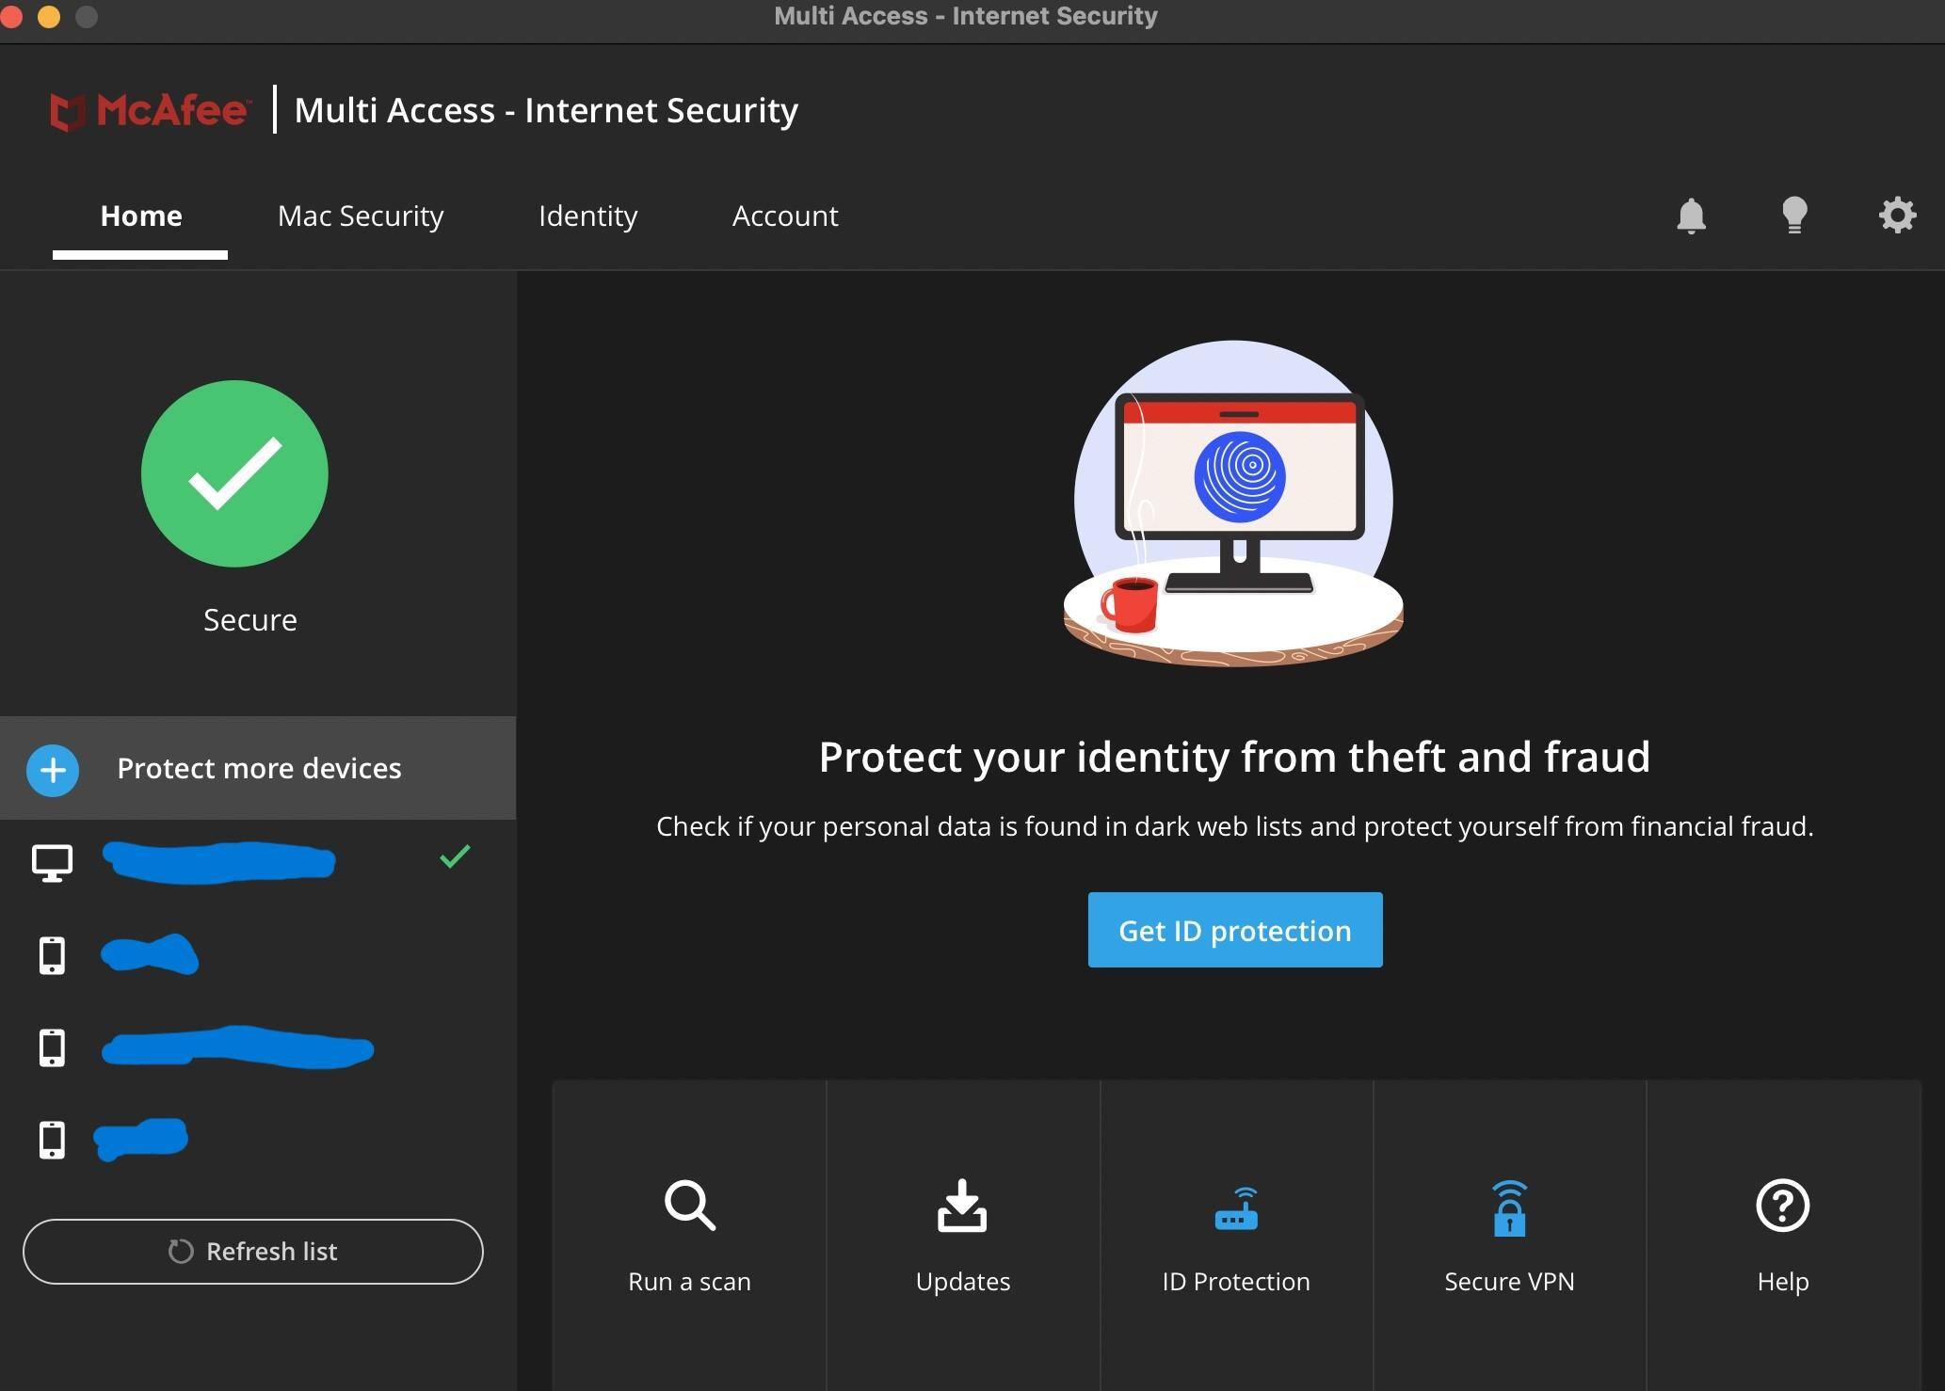This screenshot has width=1945, height=1391.
Task: Open the Updates download icon
Action: pyautogui.click(x=962, y=1206)
